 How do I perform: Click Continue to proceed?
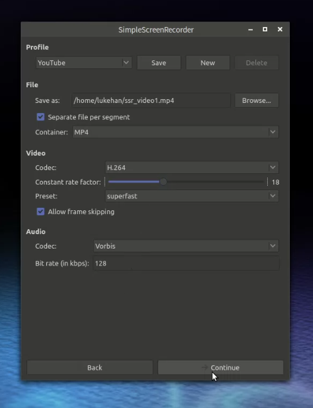[220, 367]
